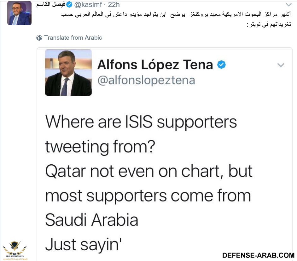The width and height of the screenshot is (297, 261).
Task: Open the فيصل القاسم display name
Action: (50, 5)
